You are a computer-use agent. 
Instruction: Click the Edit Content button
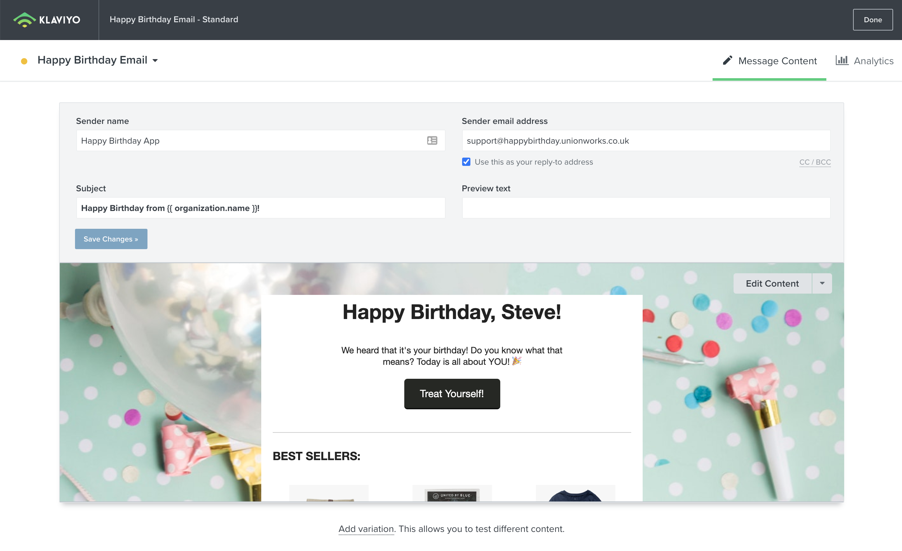tap(772, 283)
